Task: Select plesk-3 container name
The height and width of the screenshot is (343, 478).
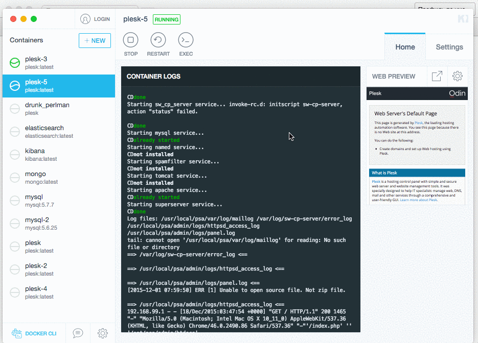Action: (x=36, y=59)
